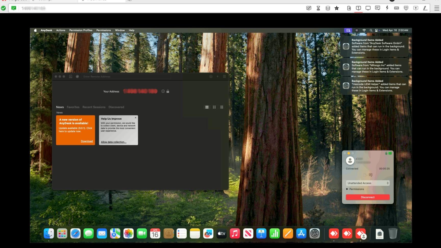This screenshot has height=248, width=441.
Task: Click the green lock icon in session panel
Action: coord(386,153)
